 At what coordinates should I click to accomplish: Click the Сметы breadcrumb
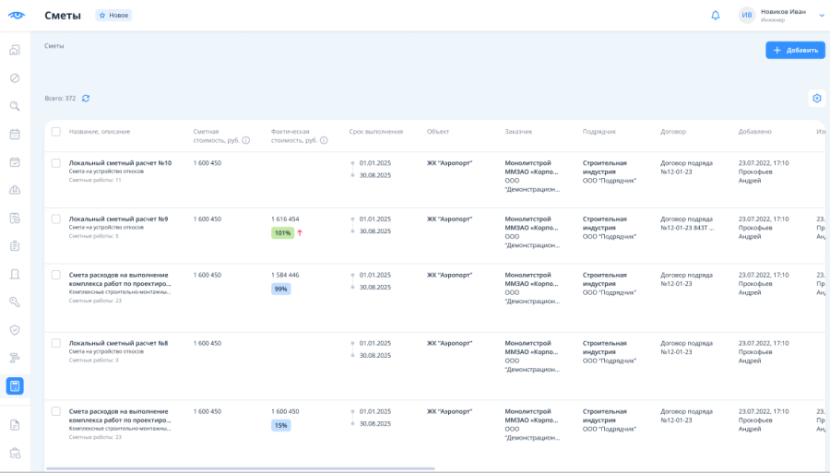pyautogui.click(x=54, y=46)
